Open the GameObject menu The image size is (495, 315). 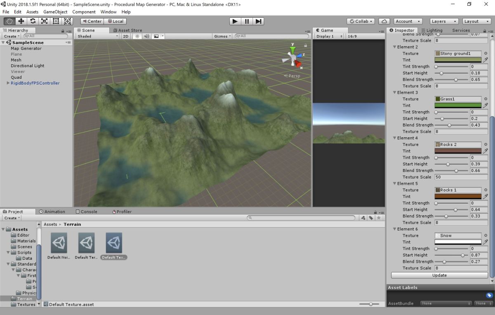click(56, 12)
